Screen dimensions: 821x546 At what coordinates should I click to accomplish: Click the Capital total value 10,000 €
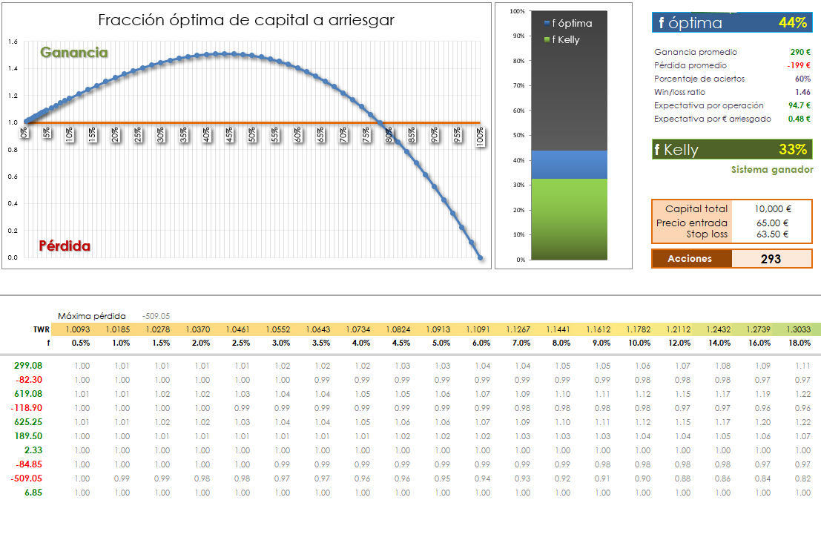point(772,209)
